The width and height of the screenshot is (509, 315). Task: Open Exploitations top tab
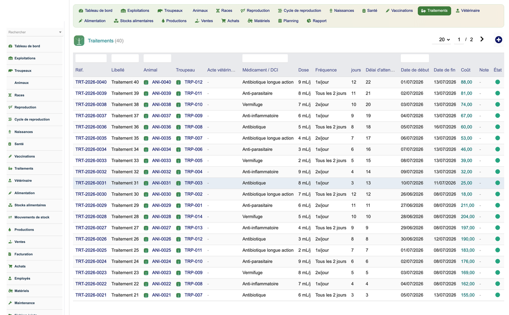click(135, 11)
